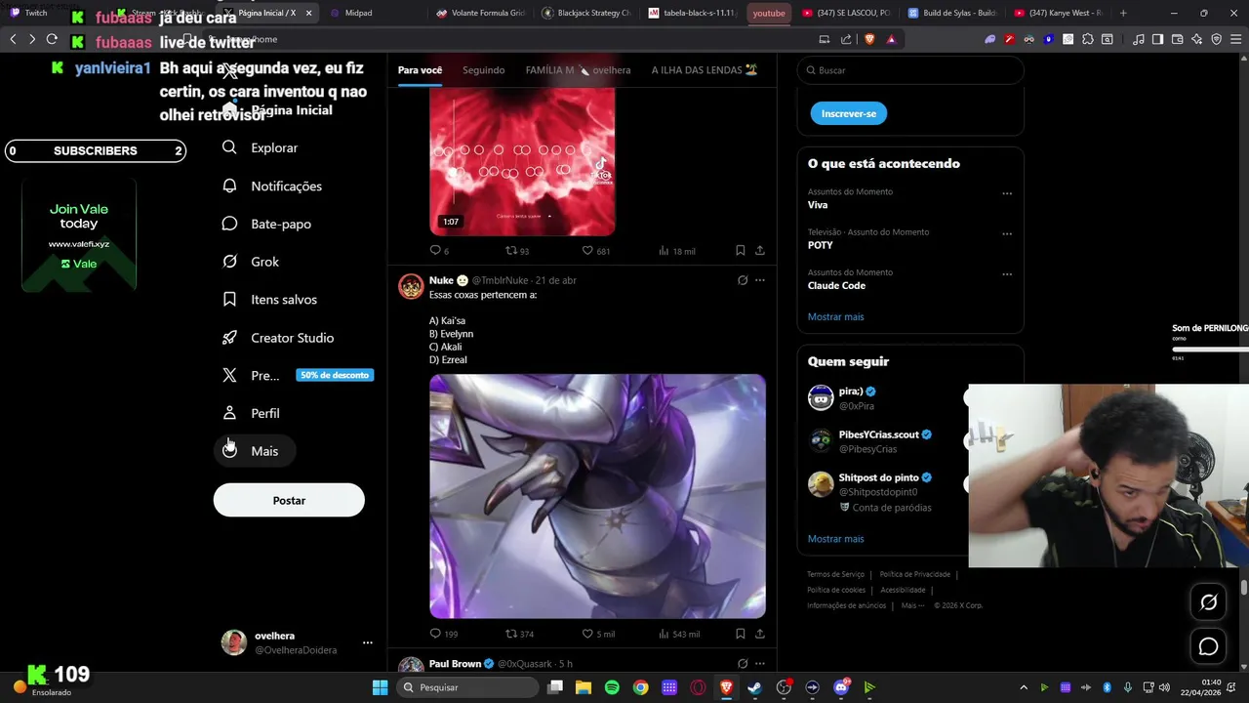Open Notificações bell in sidebar
The width and height of the screenshot is (1249, 703).
tap(271, 186)
